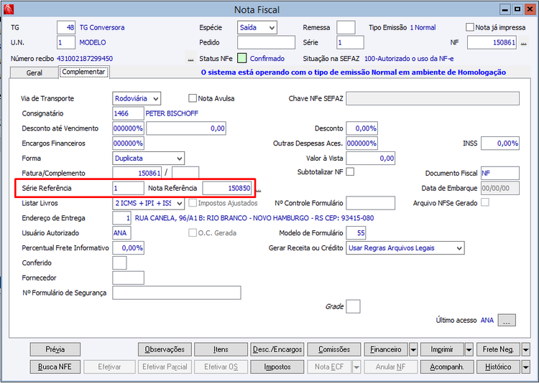Click ellipsis button beside Nota Referência
Image resolution: width=539 pixels, height=383 pixels.
[259, 189]
